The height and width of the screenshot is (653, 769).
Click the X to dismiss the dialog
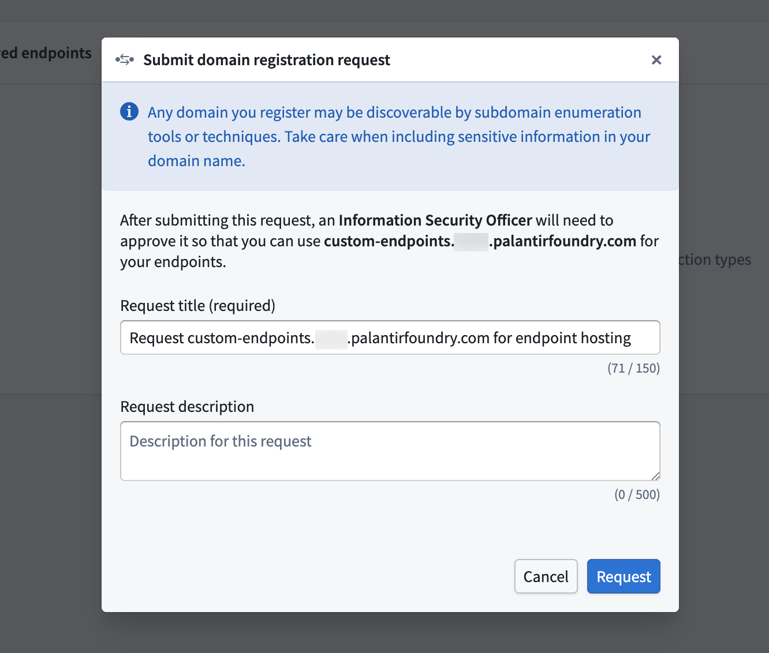pos(656,59)
